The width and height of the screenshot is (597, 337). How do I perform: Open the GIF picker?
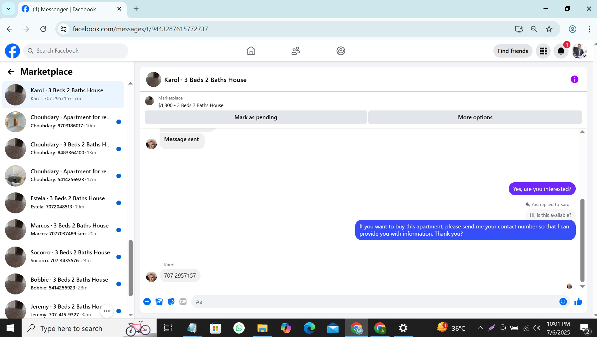click(183, 302)
